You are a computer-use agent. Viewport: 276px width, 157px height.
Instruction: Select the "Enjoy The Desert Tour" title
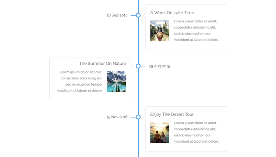point(172,114)
